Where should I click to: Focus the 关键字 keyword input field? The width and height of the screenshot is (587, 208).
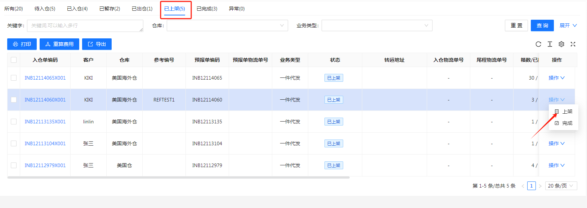pyautogui.click(x=85, y=25)
